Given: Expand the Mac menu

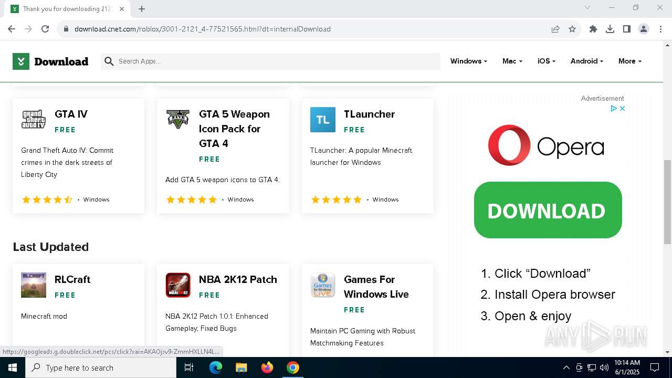Looking at the screenshot, I should click(512, 61).
